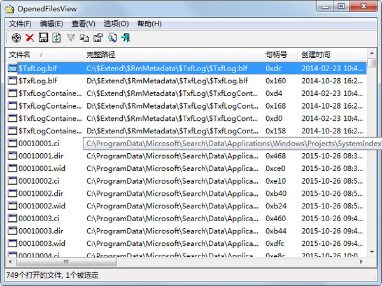Click the selected path C:\$Extend\...\$TxfLog.blf
This screenshot has width=382, height=286.
167,69
